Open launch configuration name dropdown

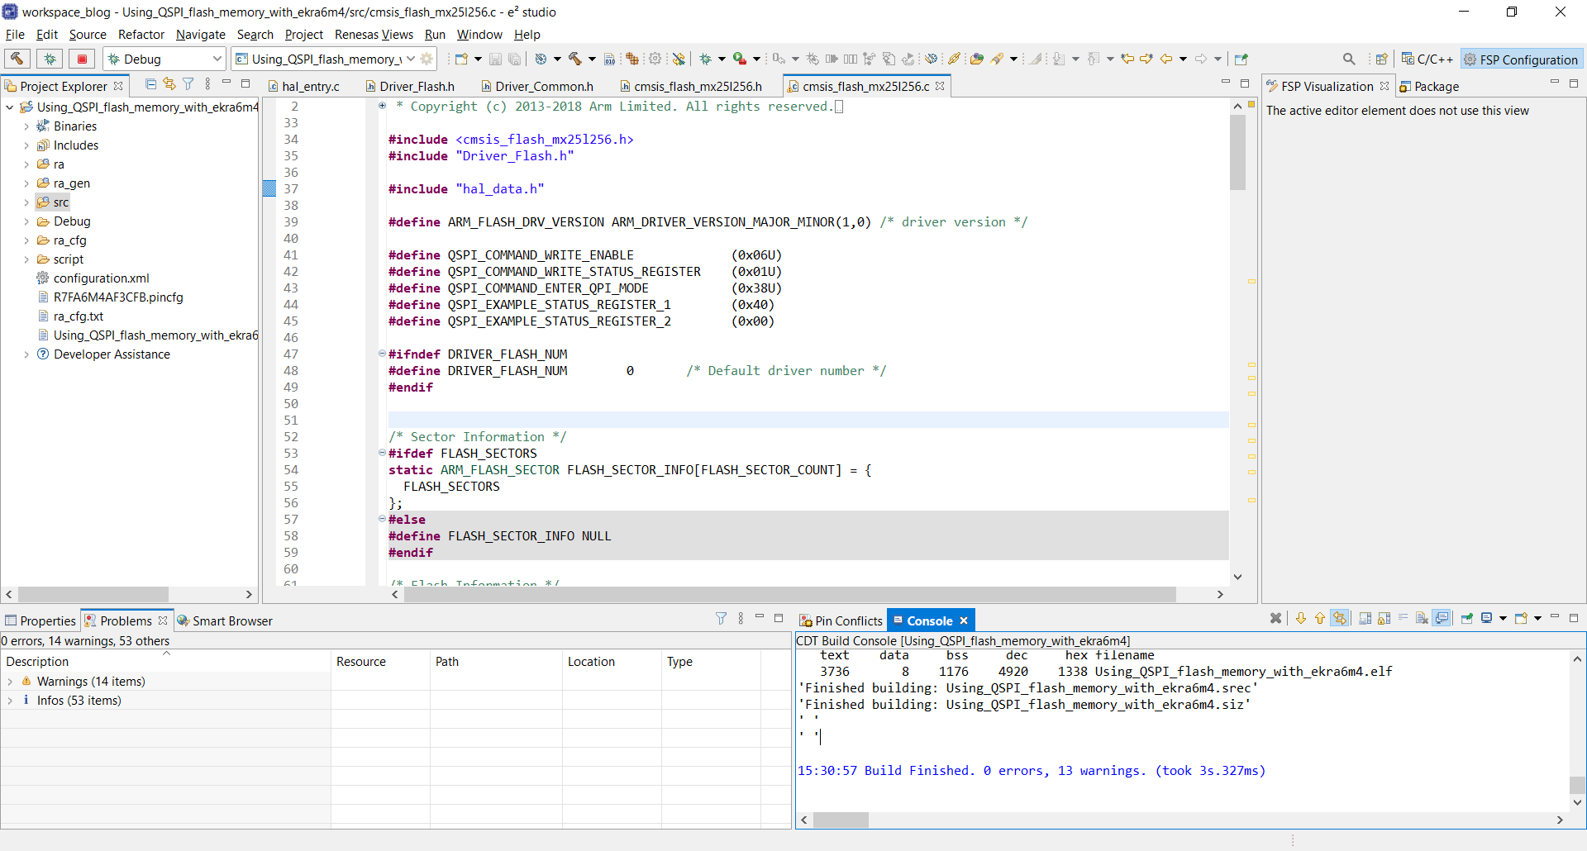(x=411, y=59)
